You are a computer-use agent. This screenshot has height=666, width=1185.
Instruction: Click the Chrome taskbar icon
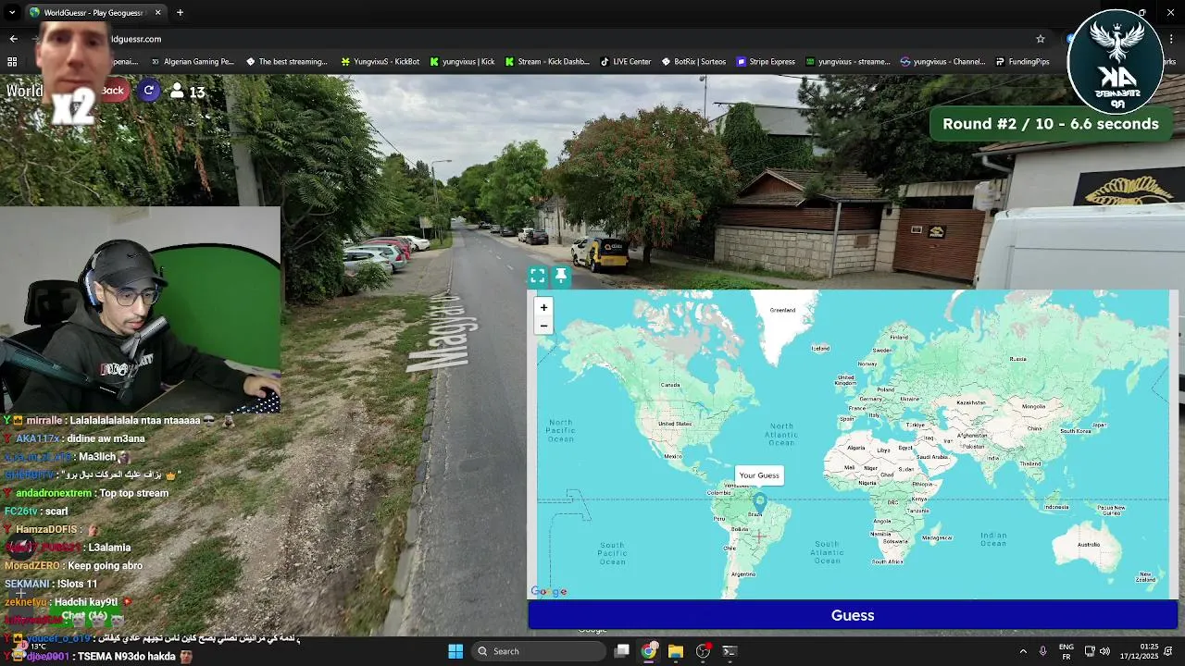click(649, 651)
